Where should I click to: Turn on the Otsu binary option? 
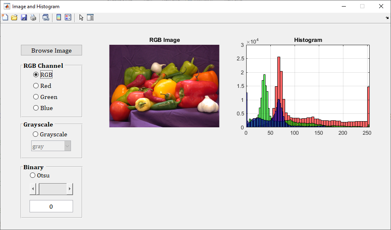(33, 175)
